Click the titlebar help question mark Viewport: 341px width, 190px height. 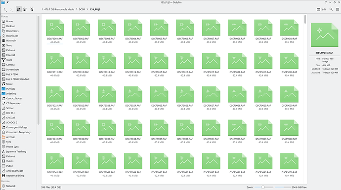pos(326,2)
